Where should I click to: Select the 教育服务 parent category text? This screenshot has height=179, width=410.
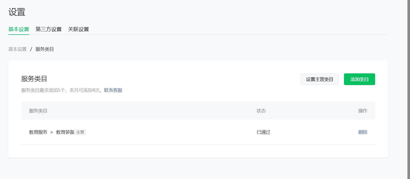pyautogui.click(x=38, y=132)
